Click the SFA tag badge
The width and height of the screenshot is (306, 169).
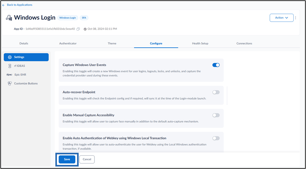pos(84,18)
